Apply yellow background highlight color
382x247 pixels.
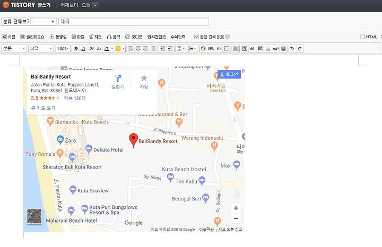point(118,49)
